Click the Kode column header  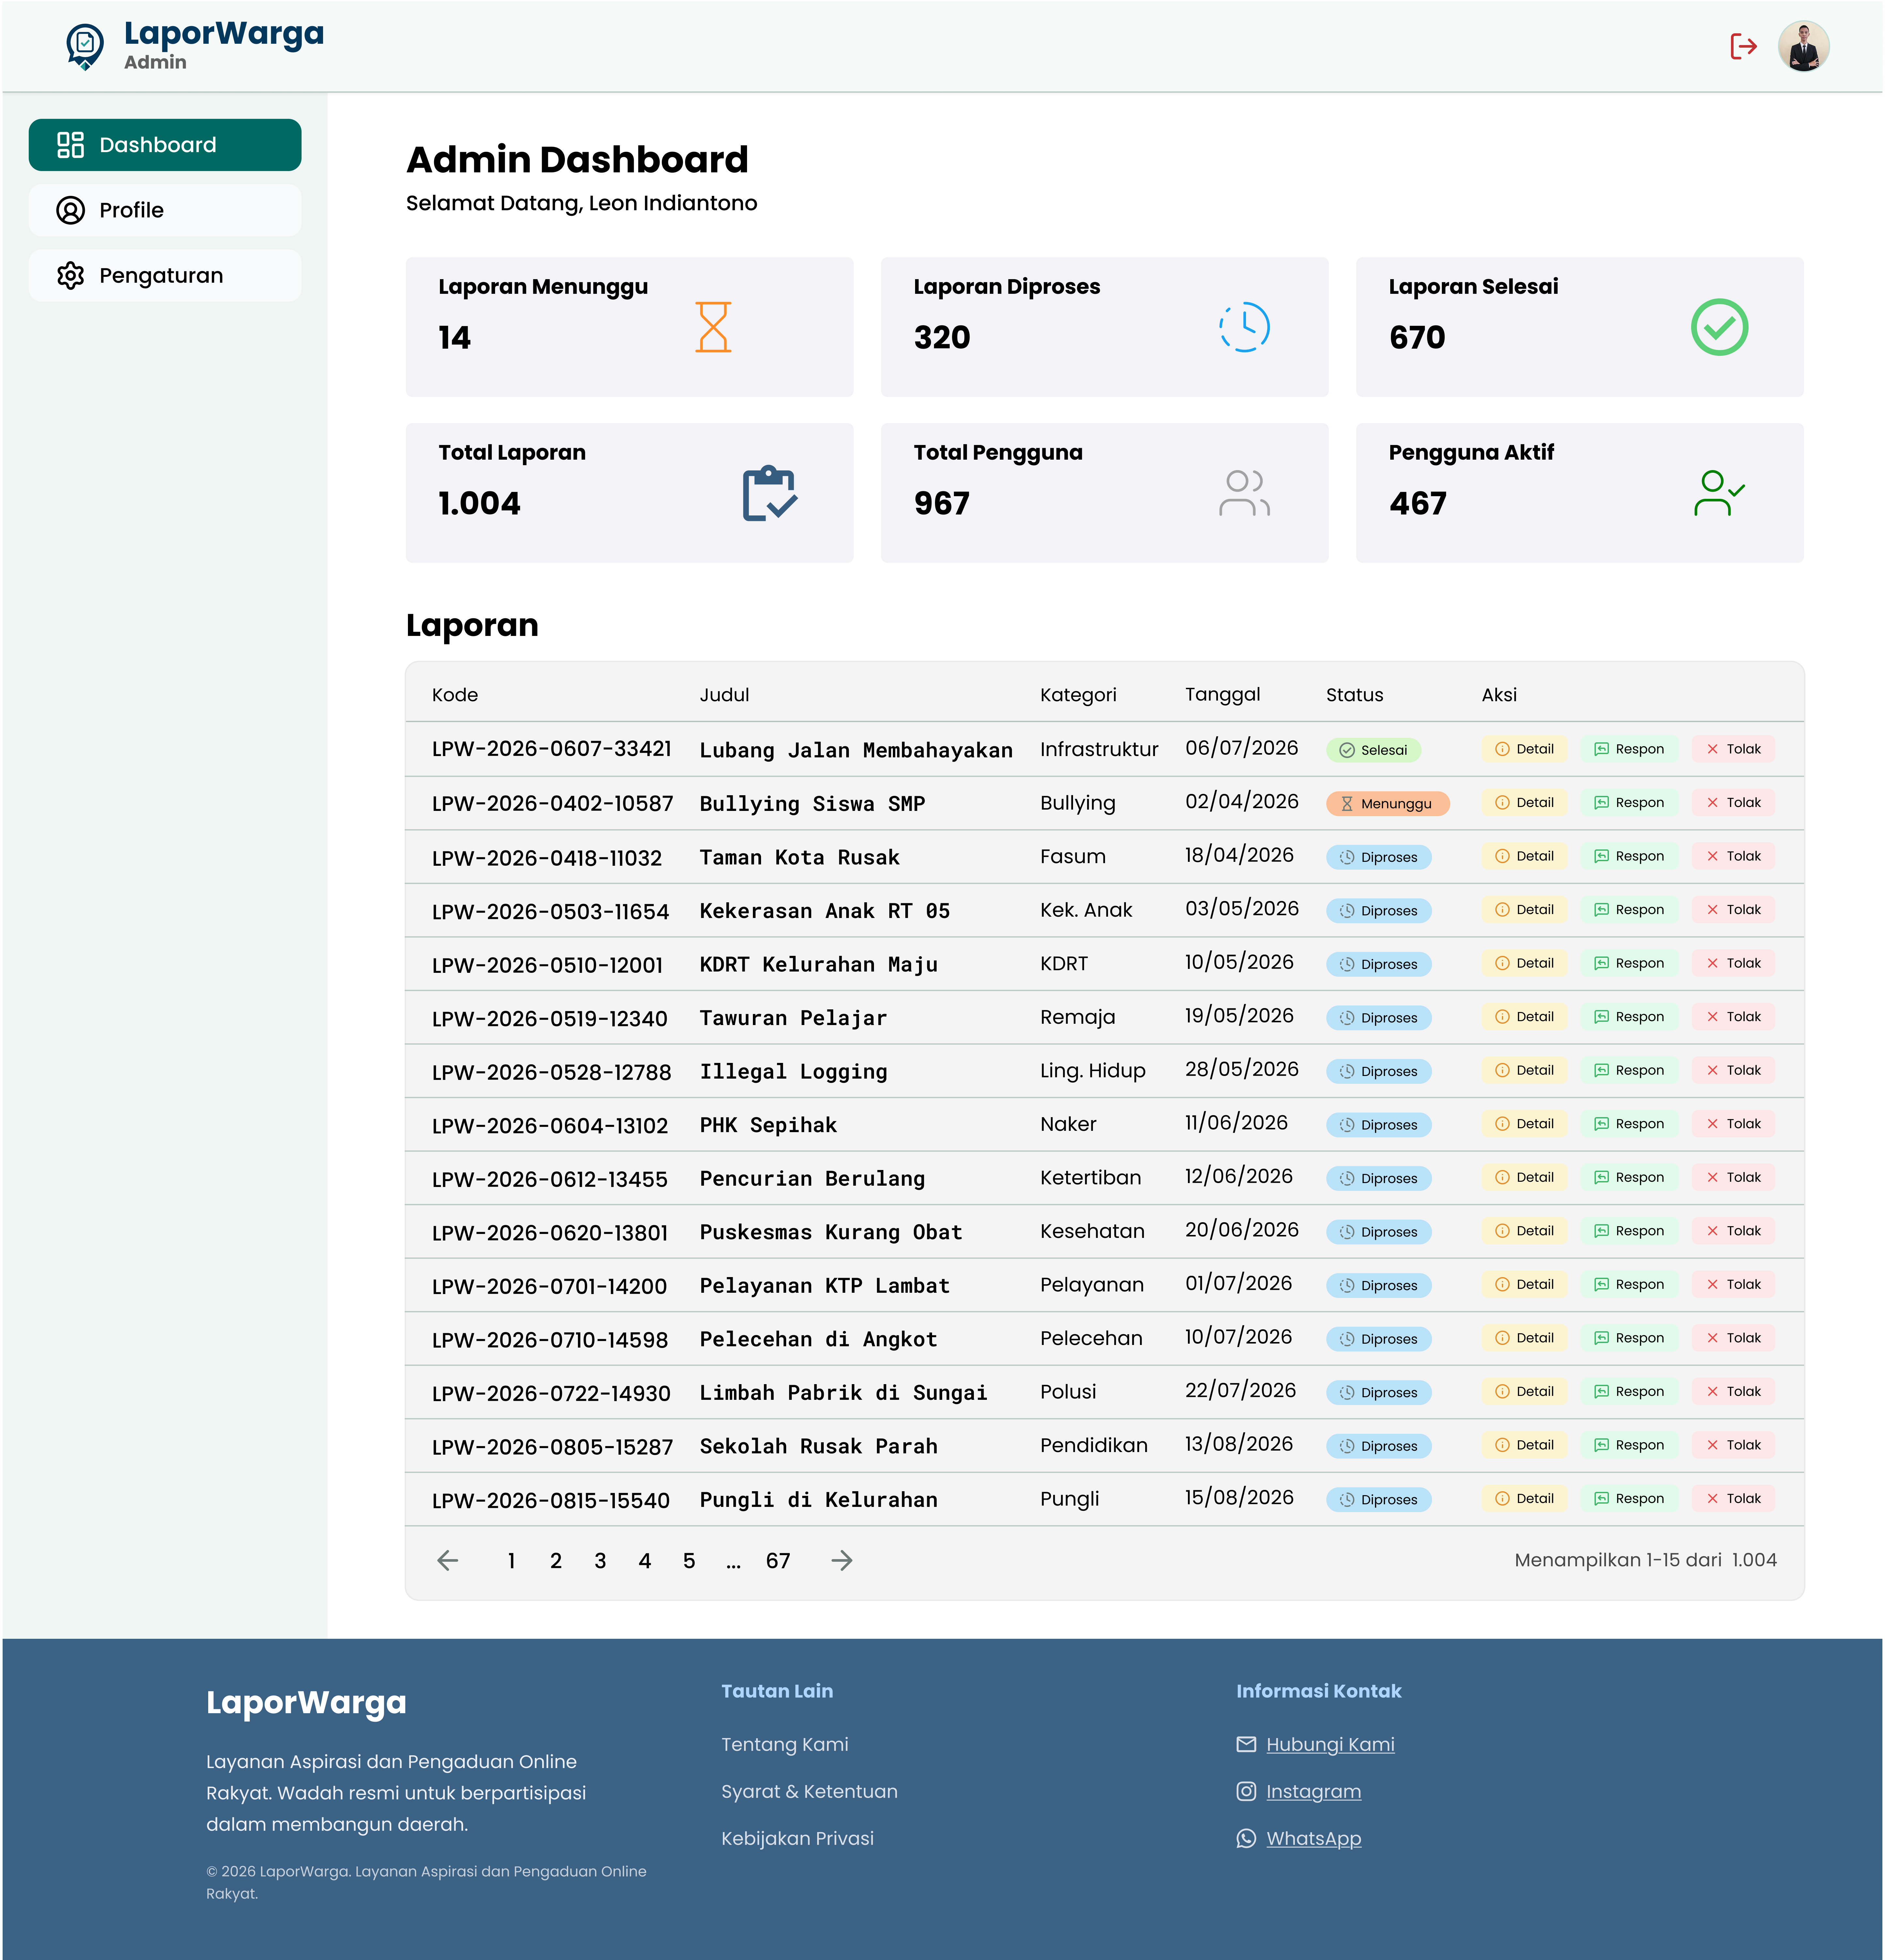click(455, 695)
